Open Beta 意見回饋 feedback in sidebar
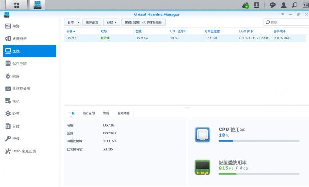 [x=30, y=151]
